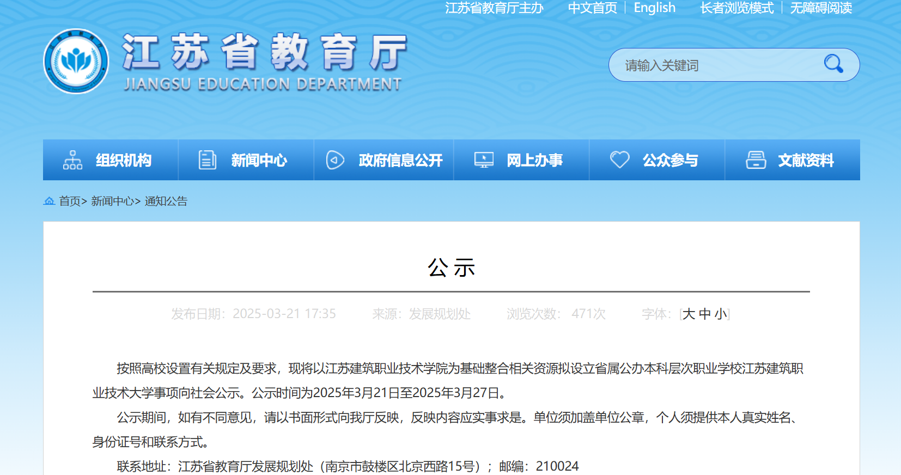The image size is (901, 475).
Task: Click the circular icon beside 政府信息公开
Action: [x=335, y=160]
